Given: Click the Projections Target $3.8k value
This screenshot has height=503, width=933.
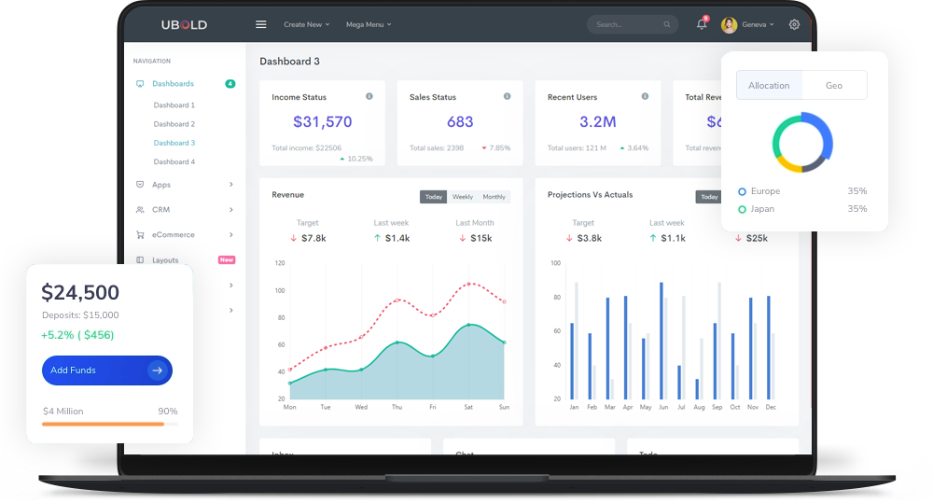Looking at the screenshot, I should 589,238.
